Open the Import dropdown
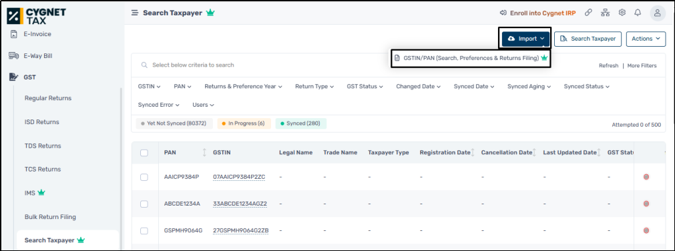Screen dimensions: 675x251 tap(526, 39)
